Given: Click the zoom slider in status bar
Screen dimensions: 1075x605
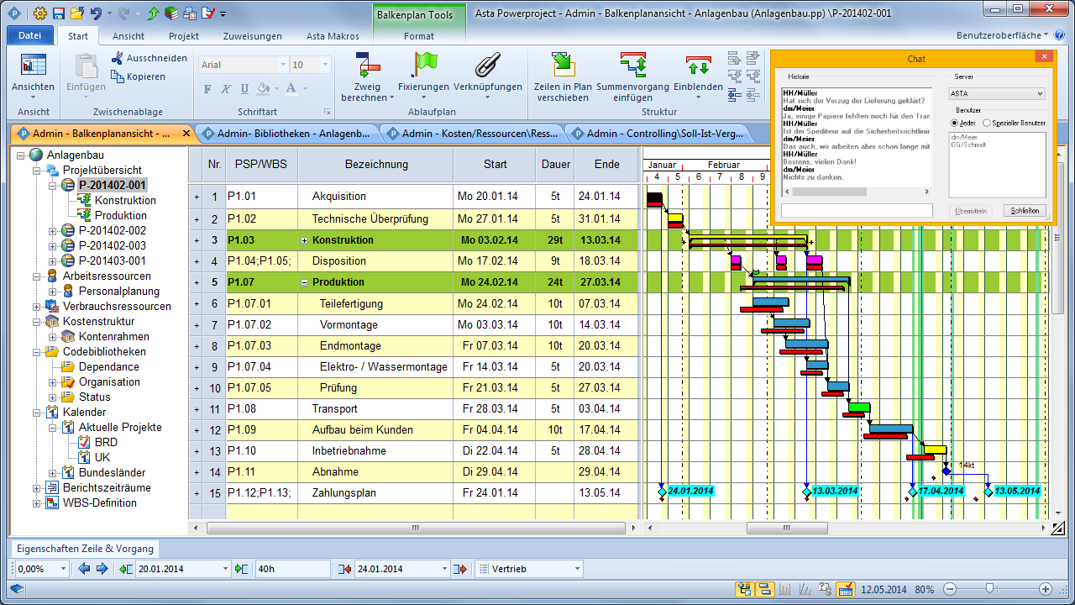Looking at the screenshot, I should coord(990,589).
